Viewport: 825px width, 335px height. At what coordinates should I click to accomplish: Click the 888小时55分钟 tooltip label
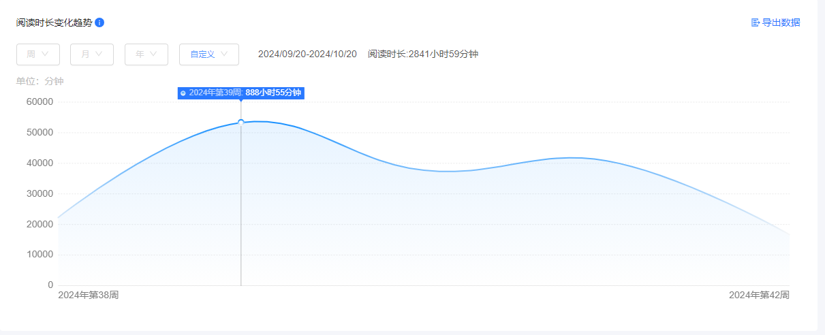(273, 93)
